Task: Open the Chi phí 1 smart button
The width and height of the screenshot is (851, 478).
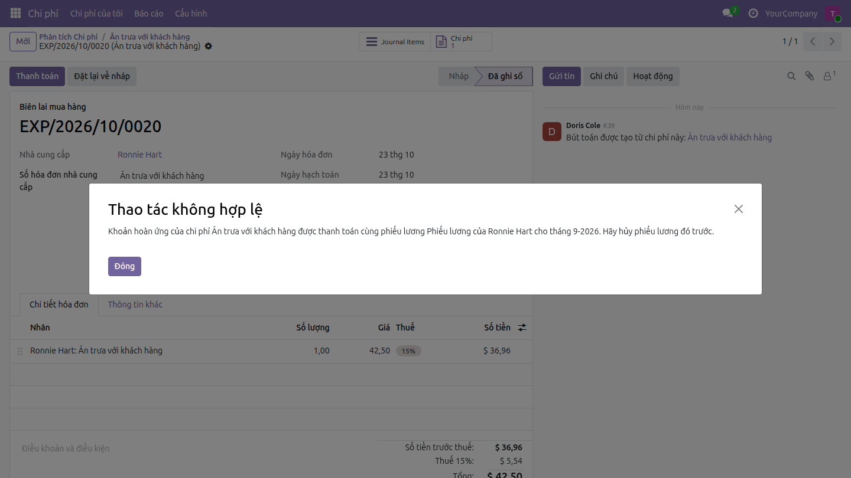Action: pos(461,42)
